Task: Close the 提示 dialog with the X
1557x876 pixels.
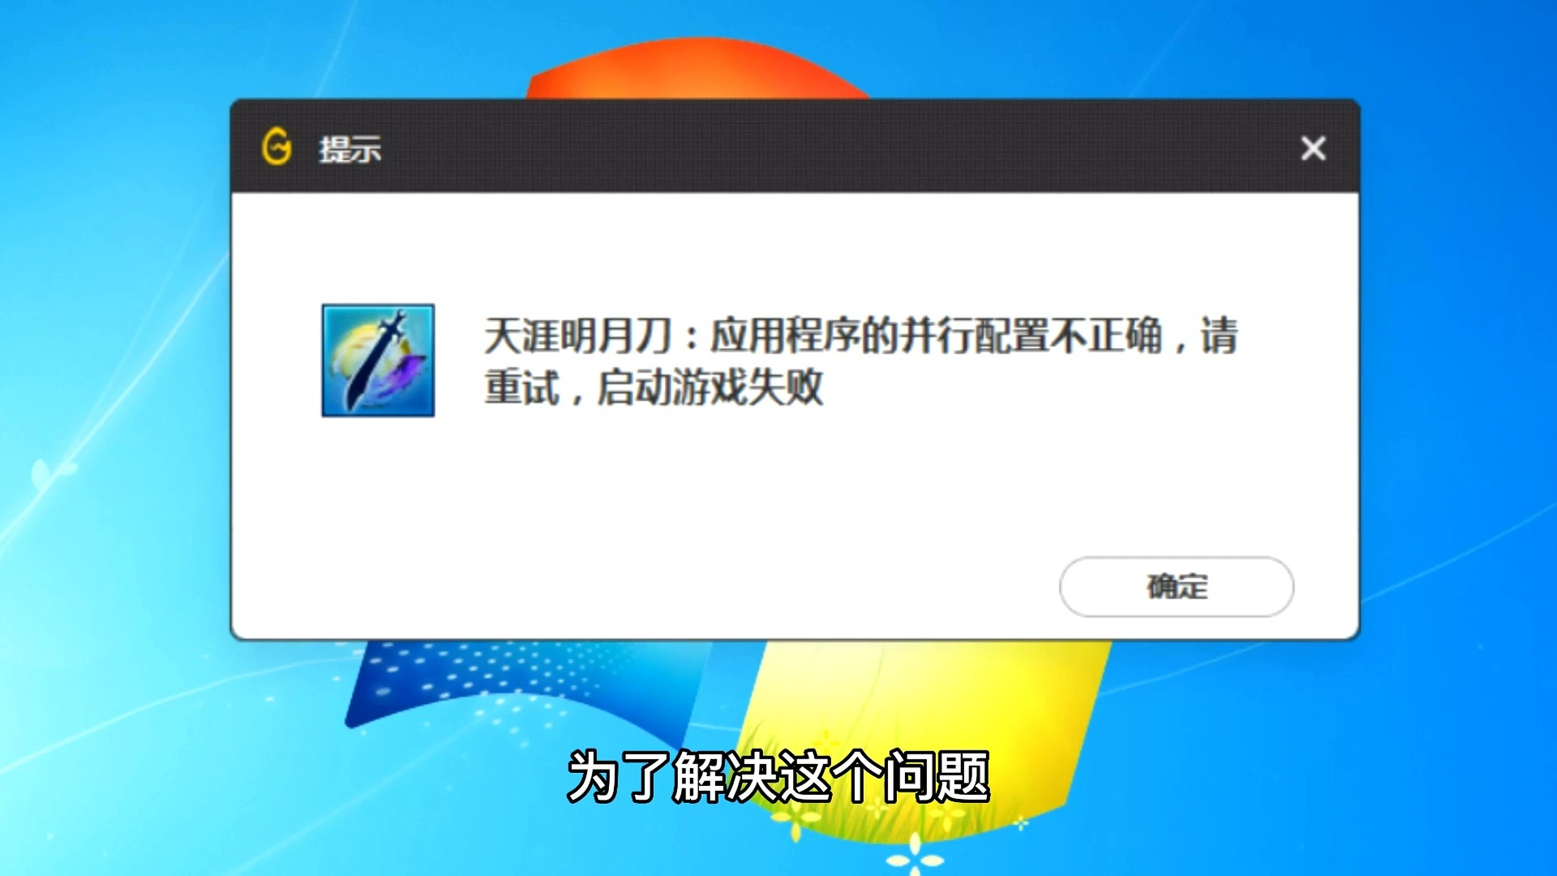Action: coord(1313,148)
